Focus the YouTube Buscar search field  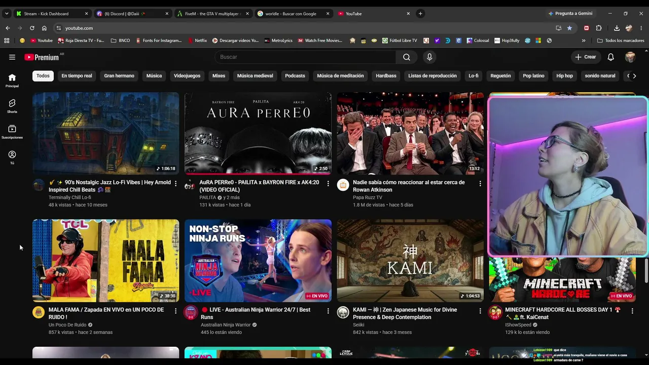[305, 57]
